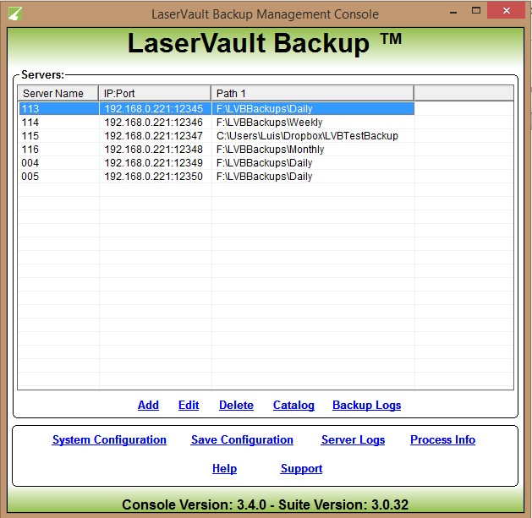Click path C:\Users\Luis\Dropbox\LVBTestBackup

point(307,136)
